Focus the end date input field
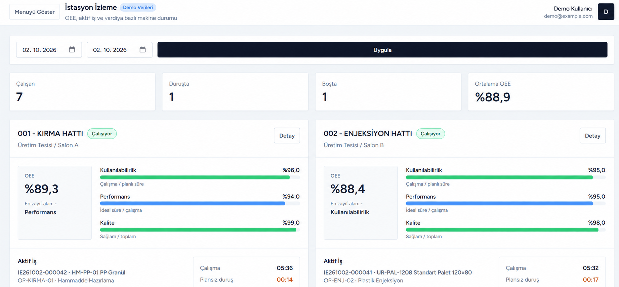 point(120,50)
